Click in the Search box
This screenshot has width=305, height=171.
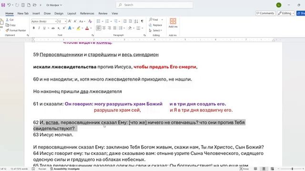[154, 5]
